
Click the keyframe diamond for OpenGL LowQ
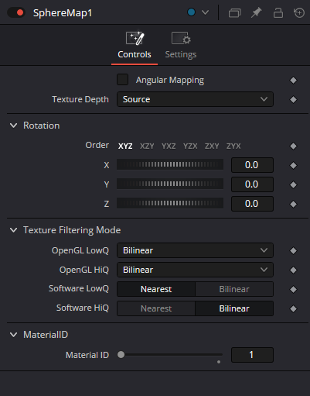coord(293,250)
